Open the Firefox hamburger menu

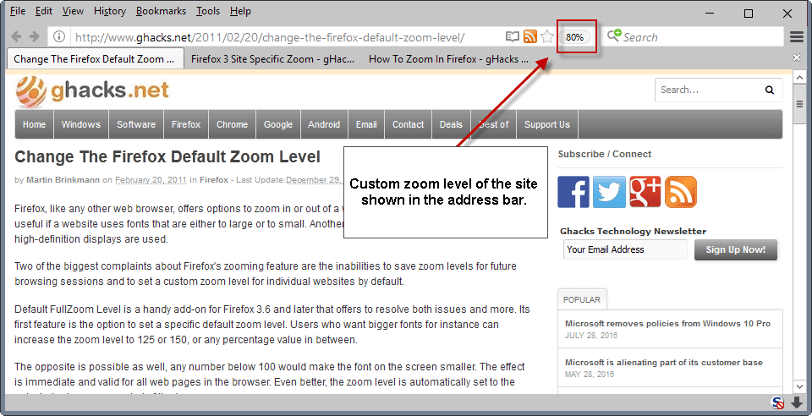point(797,37)
